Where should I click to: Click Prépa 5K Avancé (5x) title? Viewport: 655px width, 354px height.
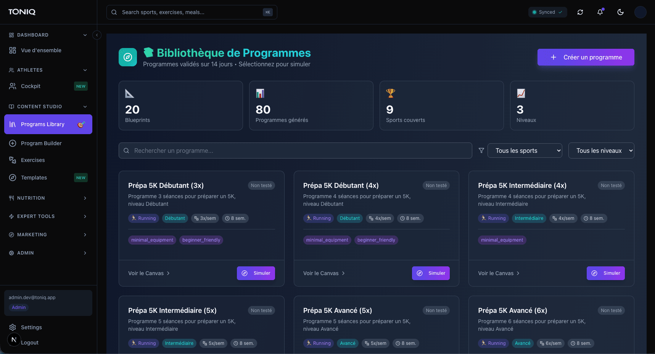pos(338,311)
